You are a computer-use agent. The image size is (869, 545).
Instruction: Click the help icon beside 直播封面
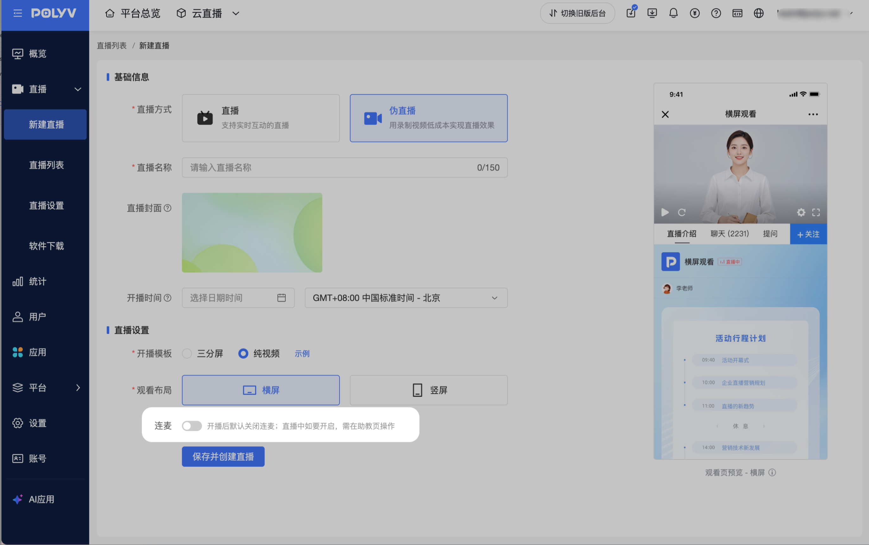(168, 208)
